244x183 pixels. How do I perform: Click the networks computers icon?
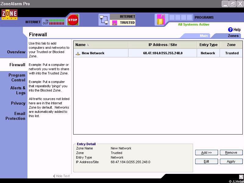coord(104,20)
